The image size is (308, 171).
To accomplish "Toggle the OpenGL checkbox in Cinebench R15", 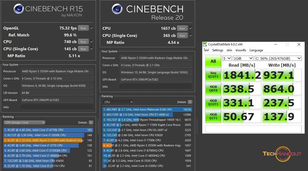I will tap(92, 28).
